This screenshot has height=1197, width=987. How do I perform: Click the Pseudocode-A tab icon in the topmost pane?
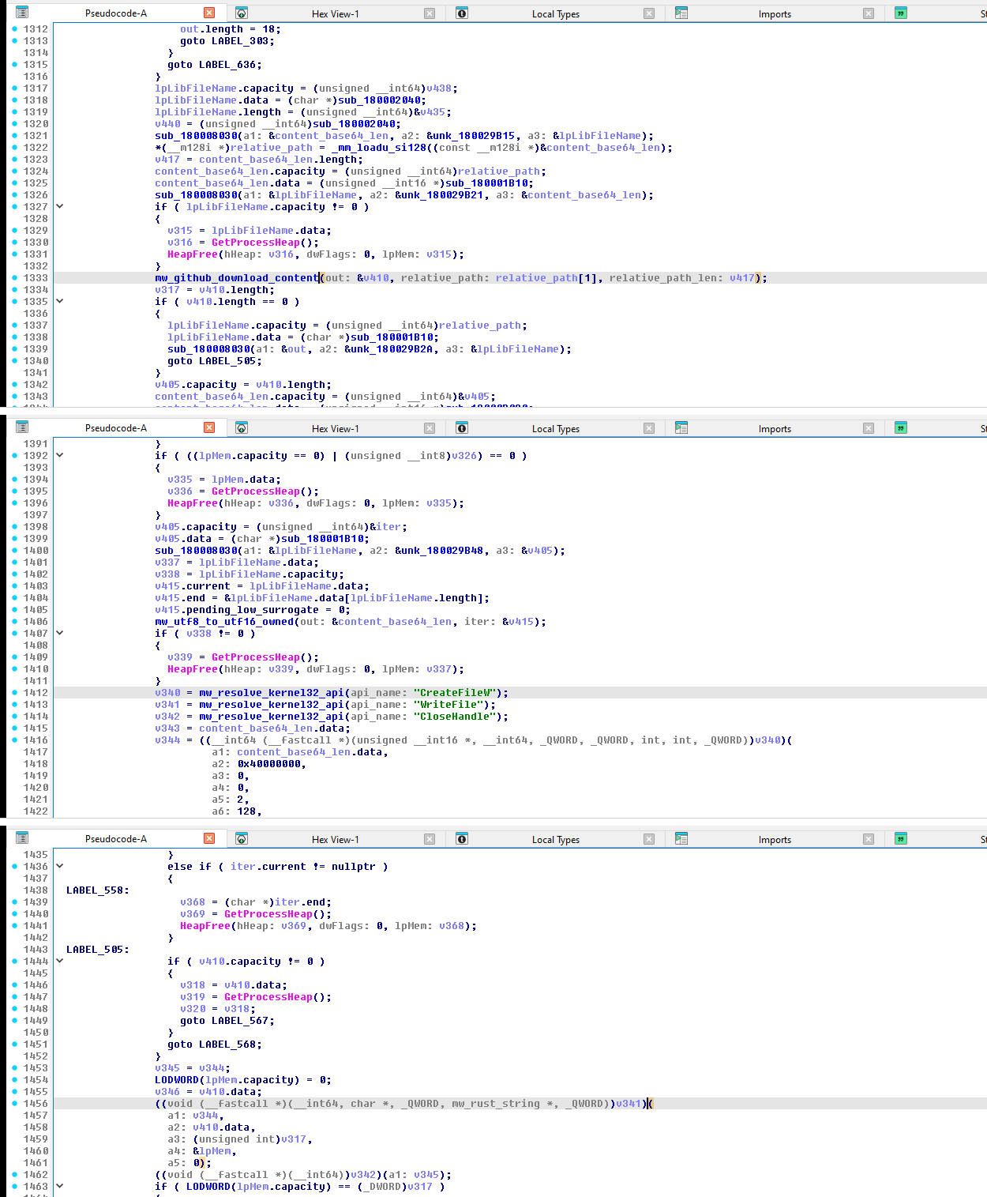[x=22, y=13]
